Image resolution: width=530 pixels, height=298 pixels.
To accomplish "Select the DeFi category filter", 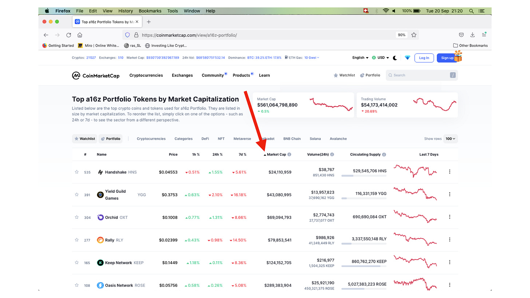I will pyautogui.click(x=205, y=139).
